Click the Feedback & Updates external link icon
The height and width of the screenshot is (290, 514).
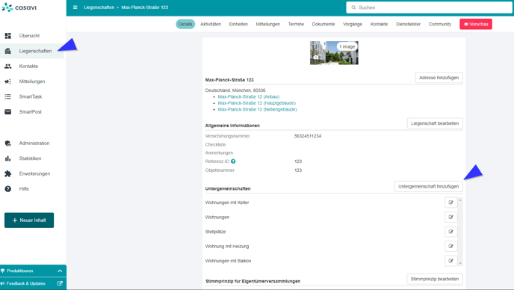click(x=60, y=283)
